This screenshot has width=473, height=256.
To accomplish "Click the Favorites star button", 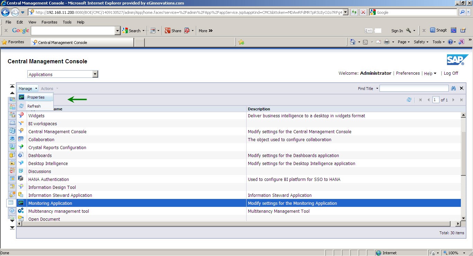I will click(x=13, y=42).
